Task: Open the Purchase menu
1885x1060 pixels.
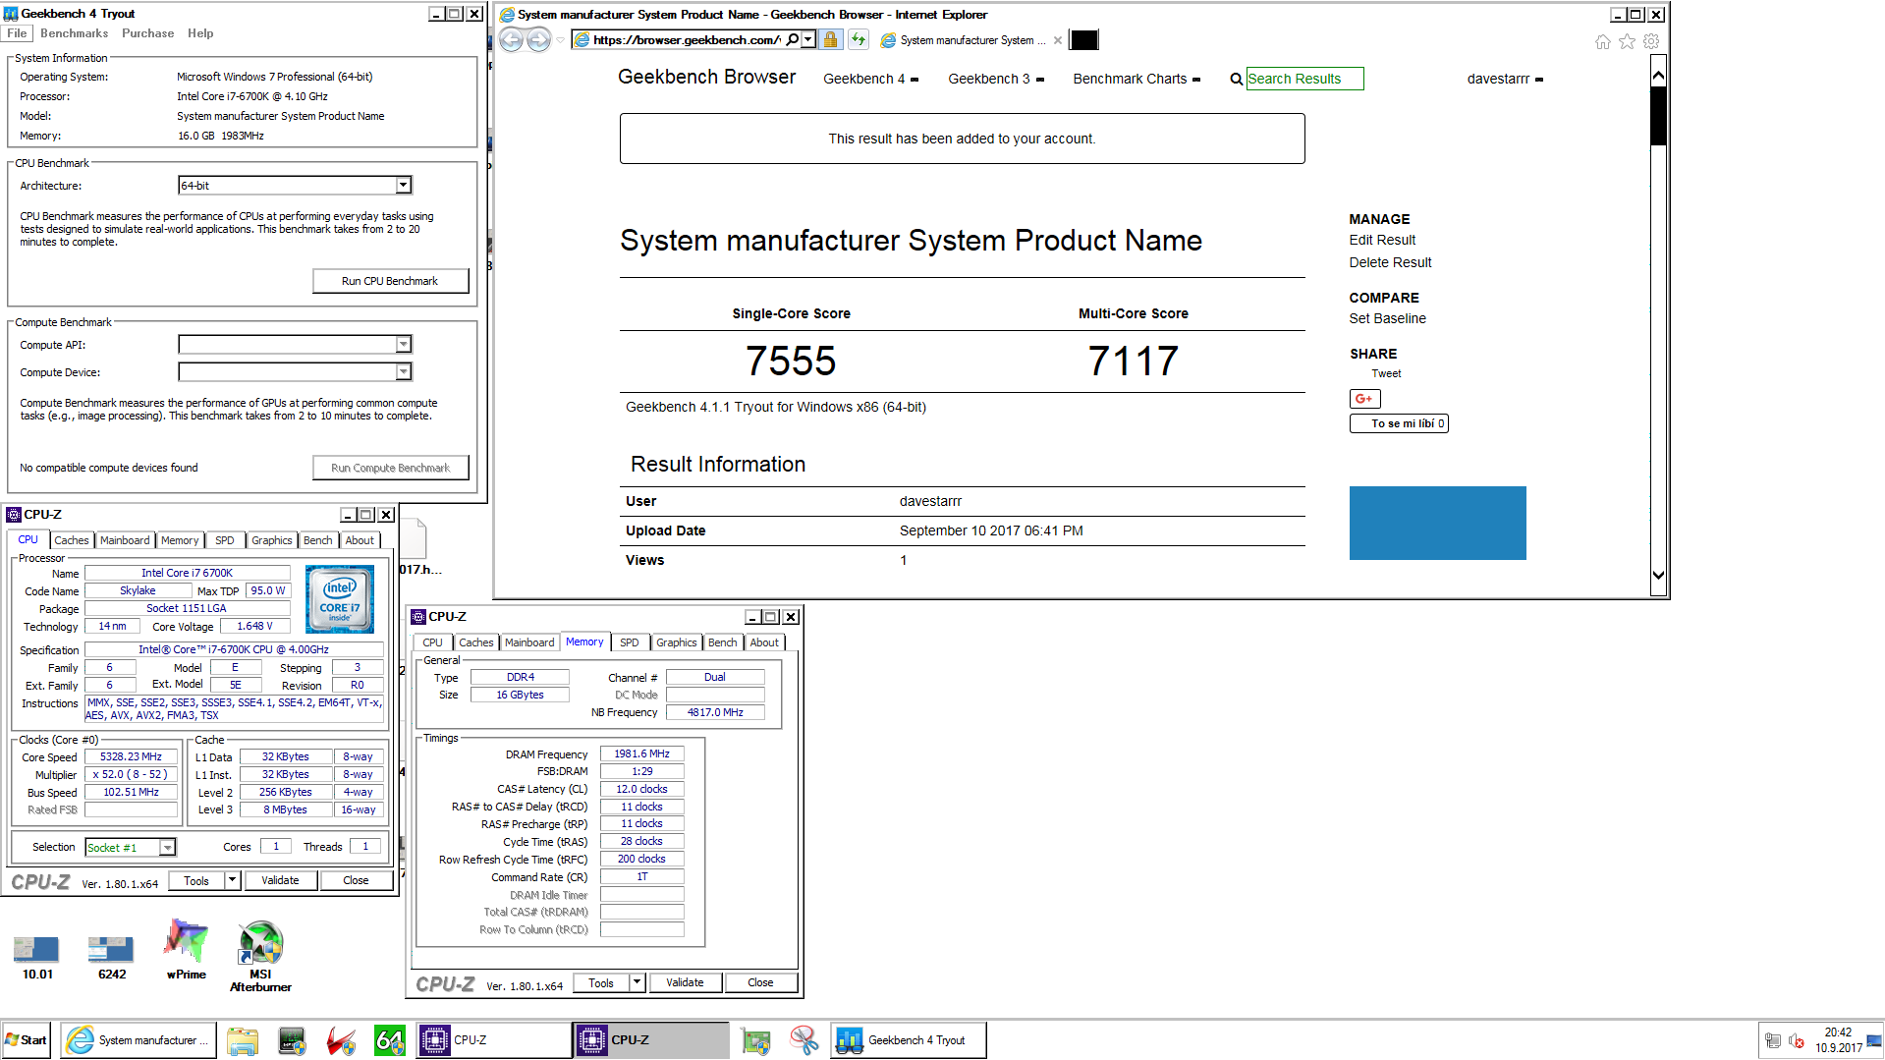Action: [147, 33]
